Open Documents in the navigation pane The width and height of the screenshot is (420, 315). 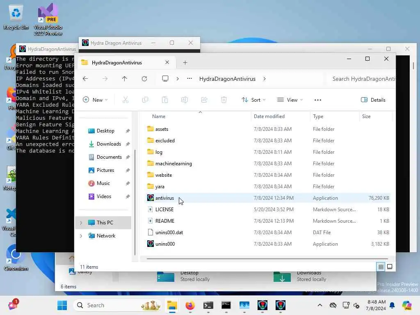pos(109,157)
